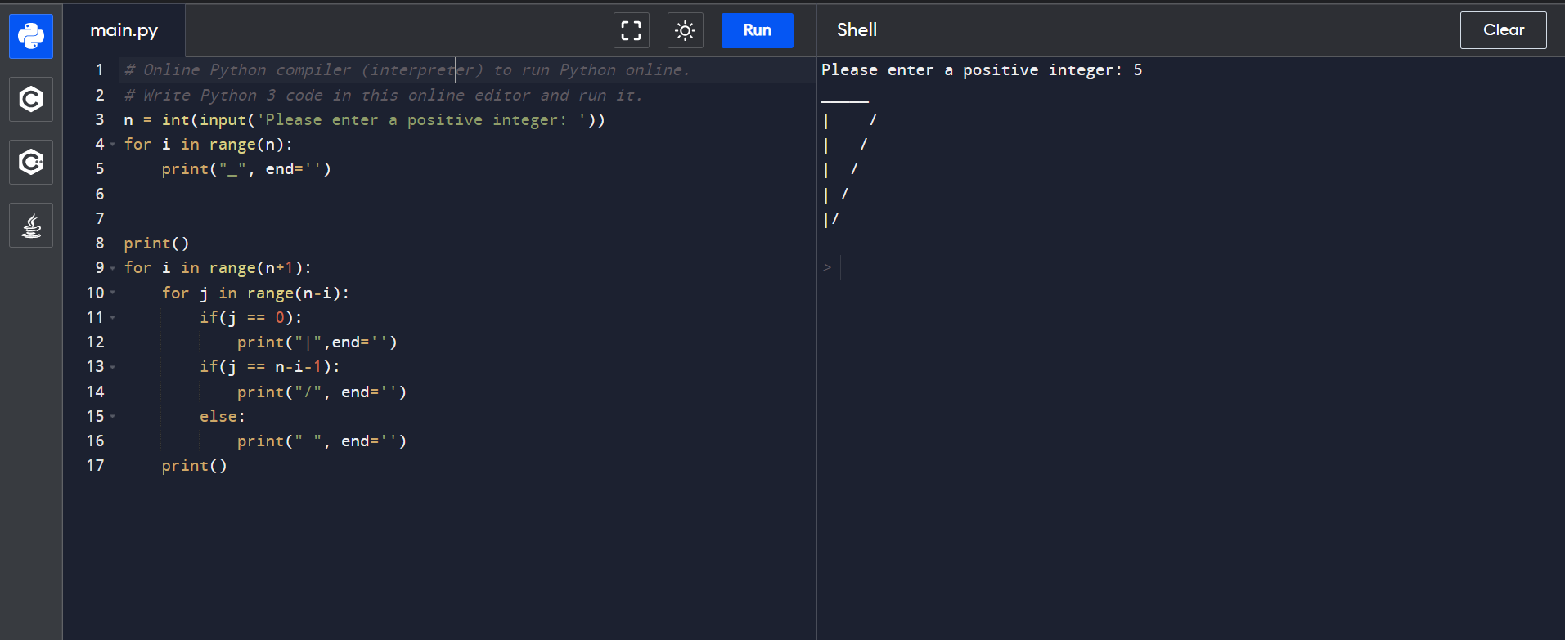Collapse the if block at line 13
The height and width of the screenshot is (640, 1565).
coord(113,367)
